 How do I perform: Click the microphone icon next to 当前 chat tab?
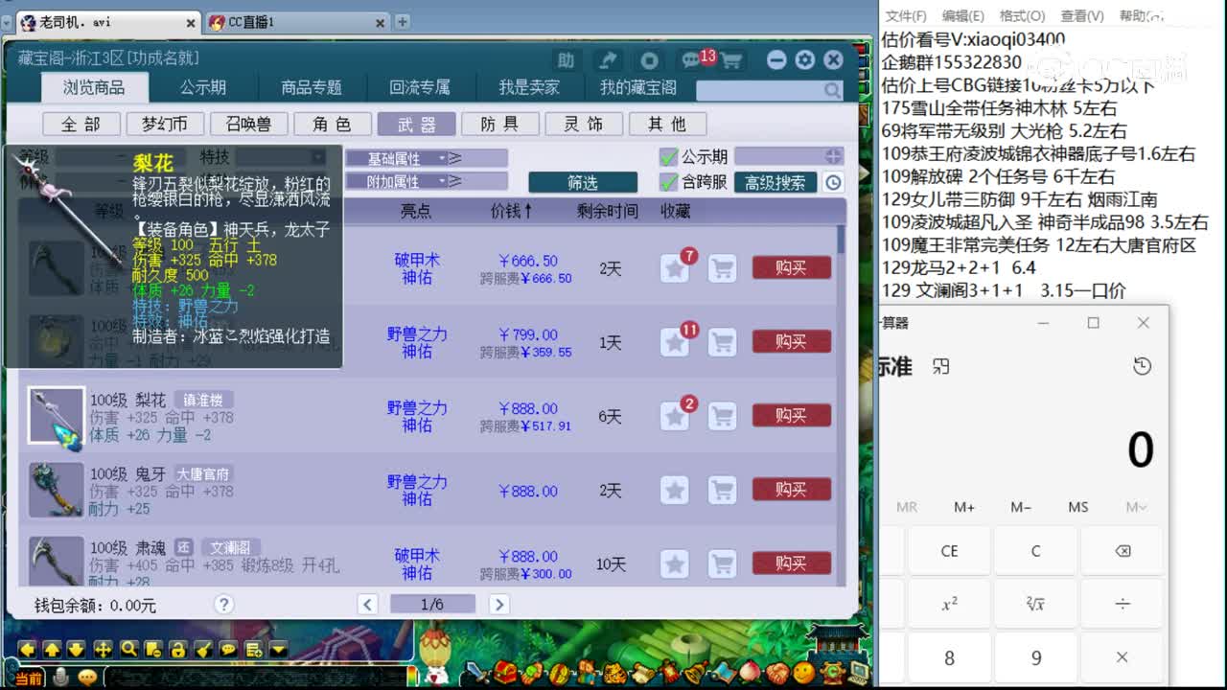coord(61,676)
